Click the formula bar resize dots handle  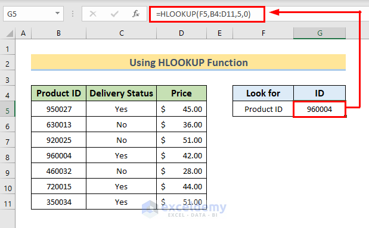coord(73,14)
